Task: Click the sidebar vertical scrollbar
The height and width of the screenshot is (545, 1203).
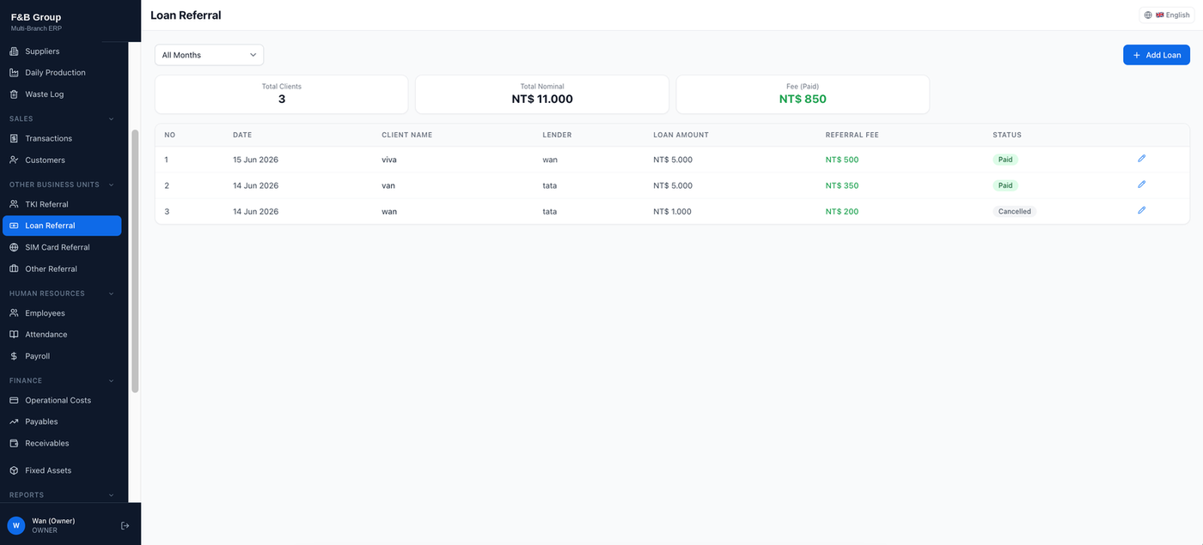Action: click(135, 261)
